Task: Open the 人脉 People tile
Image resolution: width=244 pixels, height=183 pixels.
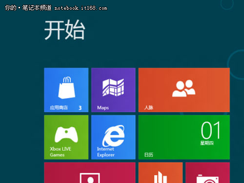Action: (x=184, y=90)
